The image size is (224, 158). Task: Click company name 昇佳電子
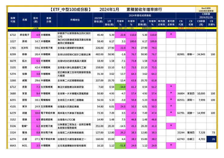(25, 35)
